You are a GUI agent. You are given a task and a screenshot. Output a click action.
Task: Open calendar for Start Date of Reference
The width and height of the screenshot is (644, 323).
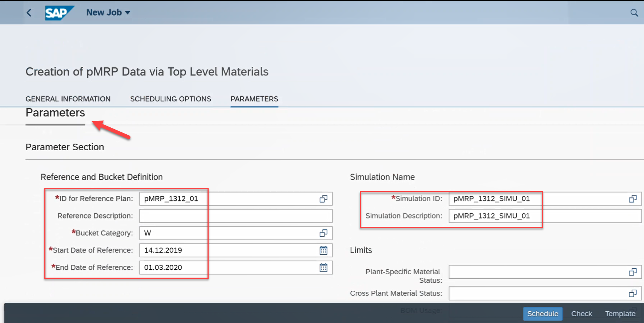click(x=323, y=250)
